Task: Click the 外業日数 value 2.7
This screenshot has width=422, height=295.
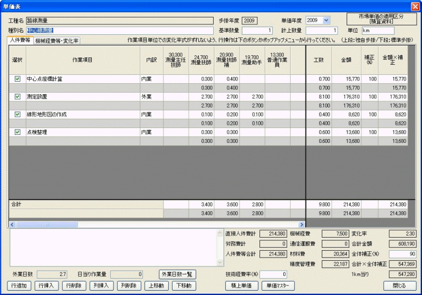Action: point(52,274)
